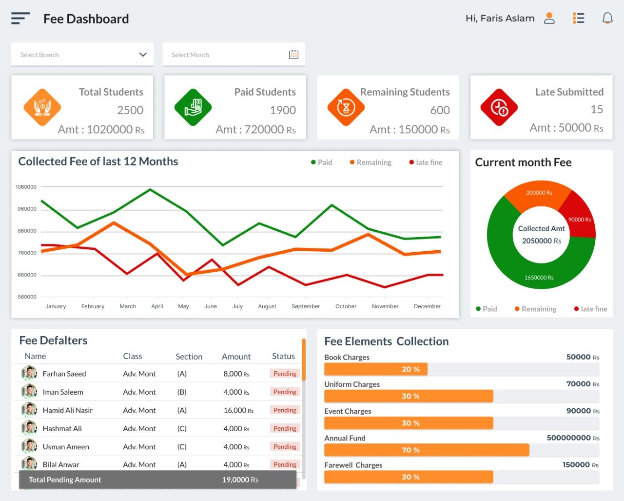The width and height of the screenshot is (624, 501).
Task: Click the Amt : 1020000 Rs value
Action: coord(101,129)
